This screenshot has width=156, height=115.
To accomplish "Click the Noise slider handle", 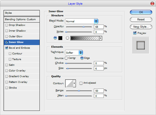I will 66,32.
